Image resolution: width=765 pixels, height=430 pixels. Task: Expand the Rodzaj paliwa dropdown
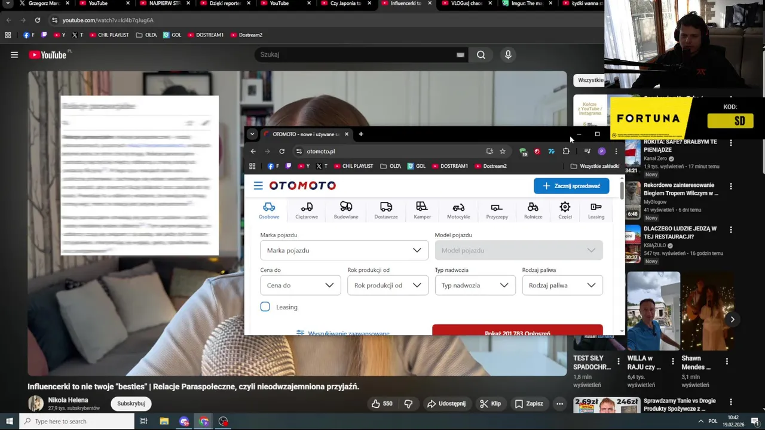tap(562, 285)
